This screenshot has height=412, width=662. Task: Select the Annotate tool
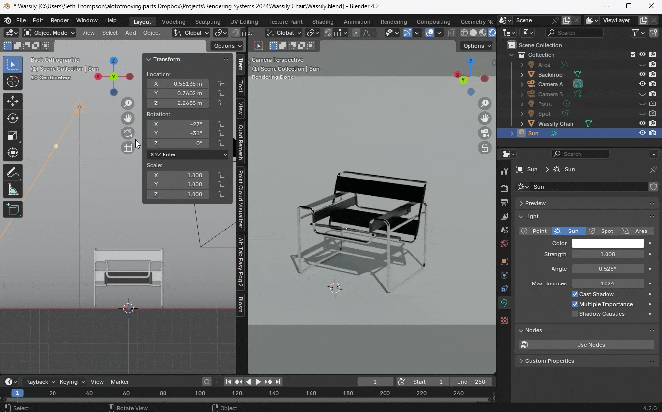pyautogui.click(x=13, y=173)
